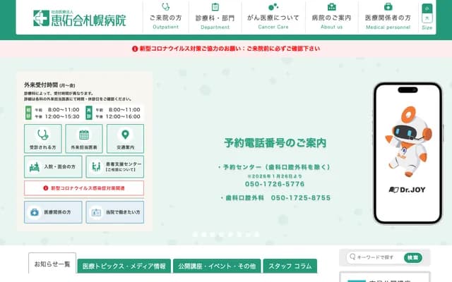452x282 pixels.
Task: Select the first carousel slide dot
Action: pyautogui.click(x=194, y=234)
